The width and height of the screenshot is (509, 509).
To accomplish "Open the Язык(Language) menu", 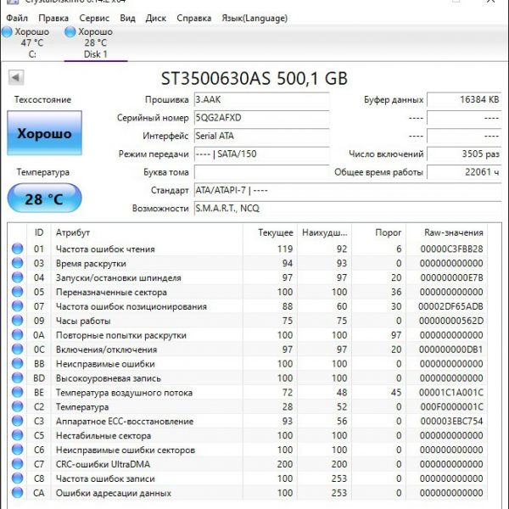I will coord(255,18).
